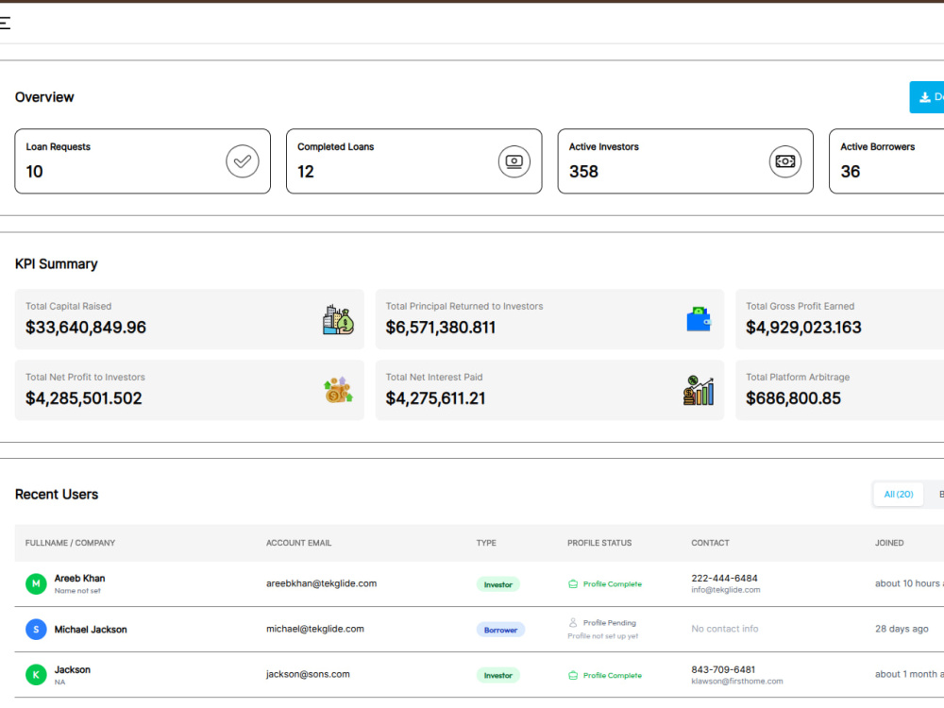This screenshot has height=708, width=944.
Task: Click the name Areeb Khan
Action: (x=79, y=578)
